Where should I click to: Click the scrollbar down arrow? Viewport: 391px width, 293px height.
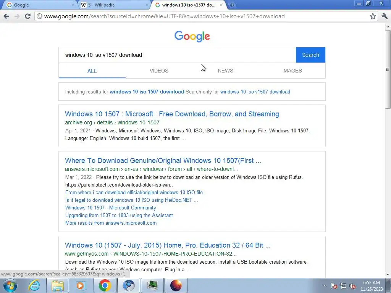click(x=388, y=274)
